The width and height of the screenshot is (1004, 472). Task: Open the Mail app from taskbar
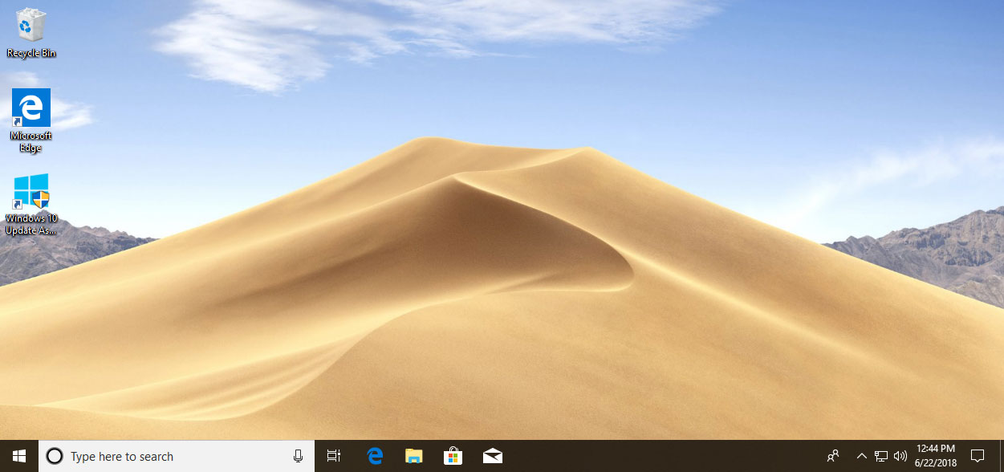pyautogui.click(x=493, y=456)
